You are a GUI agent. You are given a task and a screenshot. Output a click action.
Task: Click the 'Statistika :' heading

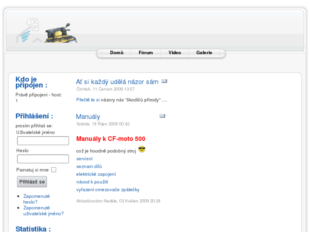point(33,229)
